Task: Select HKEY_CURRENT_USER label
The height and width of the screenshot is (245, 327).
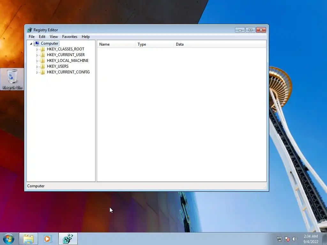Action: [x=66, y=55]
